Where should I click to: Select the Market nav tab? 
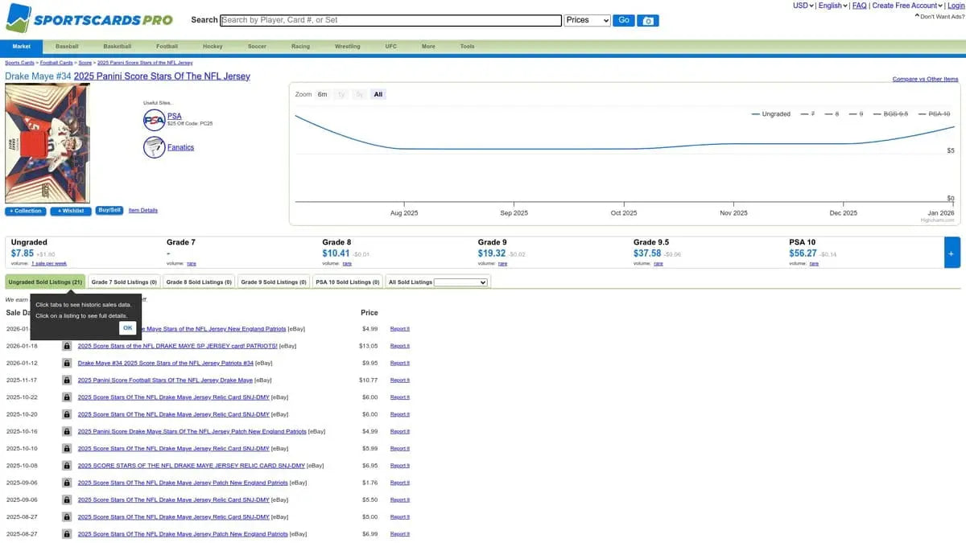pyautogui.click(x=22, y=47)
